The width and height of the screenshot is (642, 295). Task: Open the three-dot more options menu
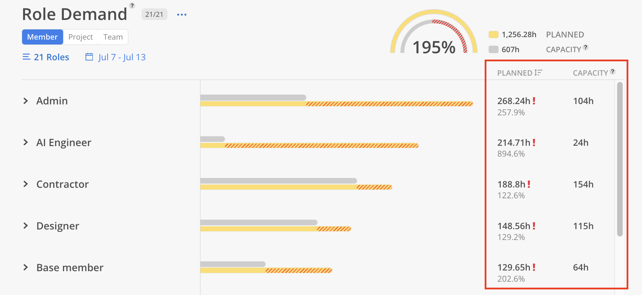182,15
